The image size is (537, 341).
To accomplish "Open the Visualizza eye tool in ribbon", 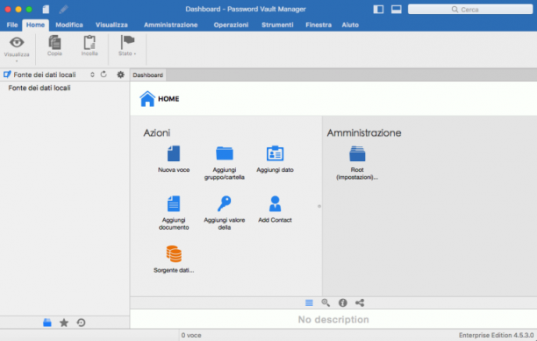I will coord(17,42).
